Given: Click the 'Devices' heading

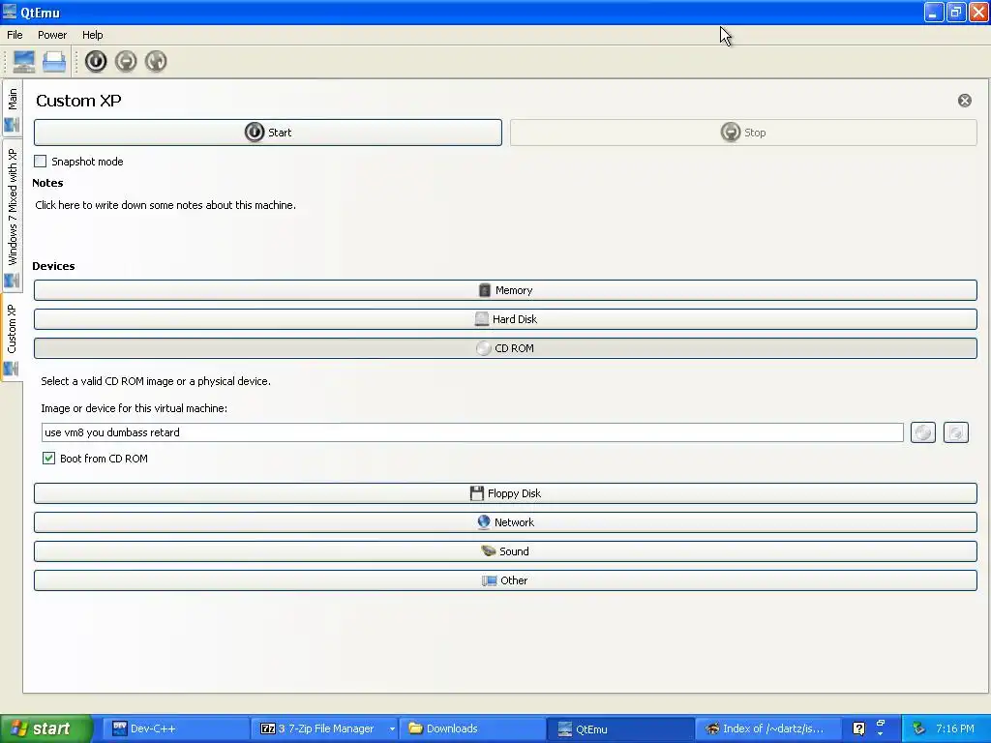Looking at the screenshot, I should coord(53,266).
